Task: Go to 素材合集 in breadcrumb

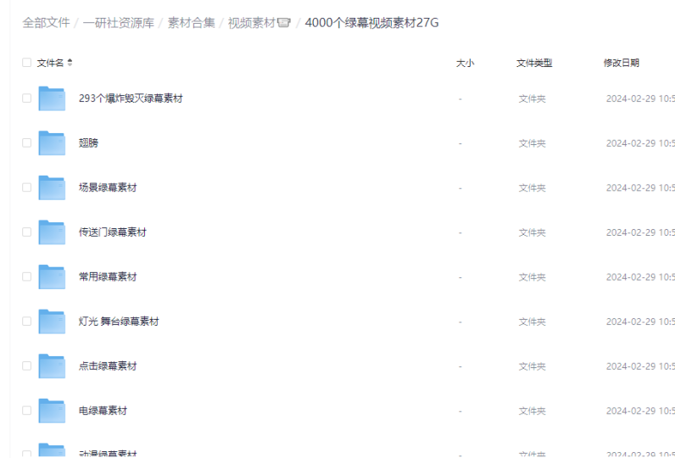Action: coord(191,23)
